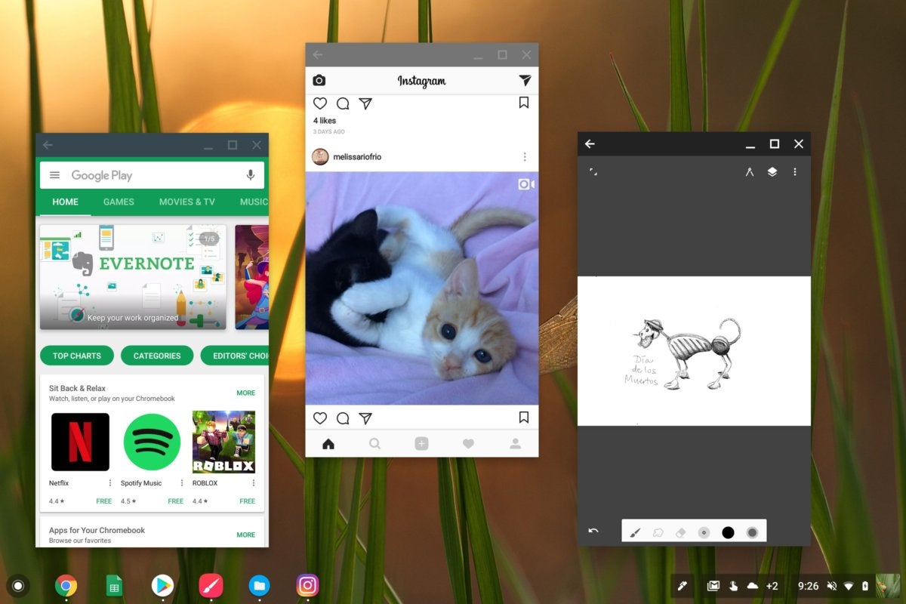Open the layers panel in sketch app
The height and width of the screenshot is (604, 906).
tap(772, 172)
